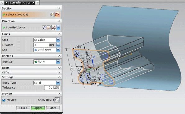Toggle the Preview checkbox
The height and width of the screenshot is (114, 185).
click(4, 100)
